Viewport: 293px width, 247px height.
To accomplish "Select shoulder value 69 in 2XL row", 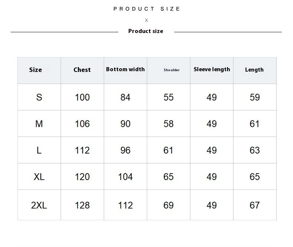I will 168,205.
